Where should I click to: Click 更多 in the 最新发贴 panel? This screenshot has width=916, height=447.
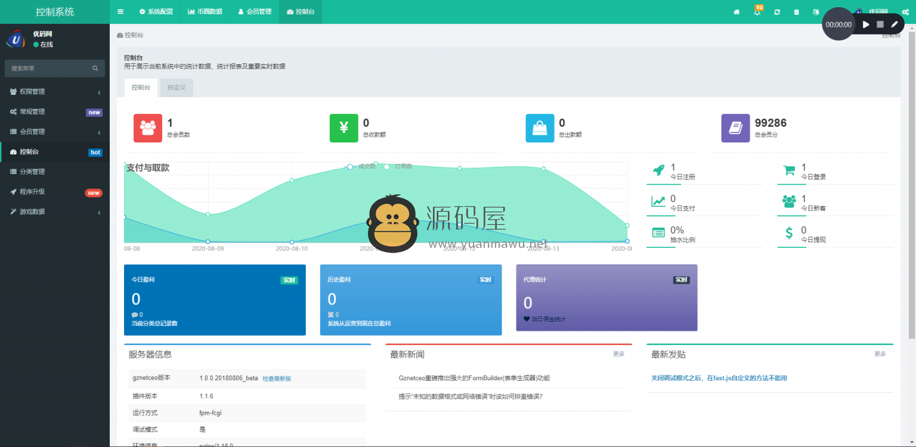pyautogui.click(x=880, y=354)
